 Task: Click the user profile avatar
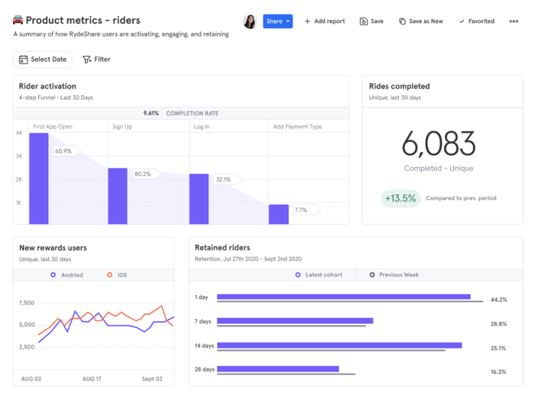[x=250, y=21]
